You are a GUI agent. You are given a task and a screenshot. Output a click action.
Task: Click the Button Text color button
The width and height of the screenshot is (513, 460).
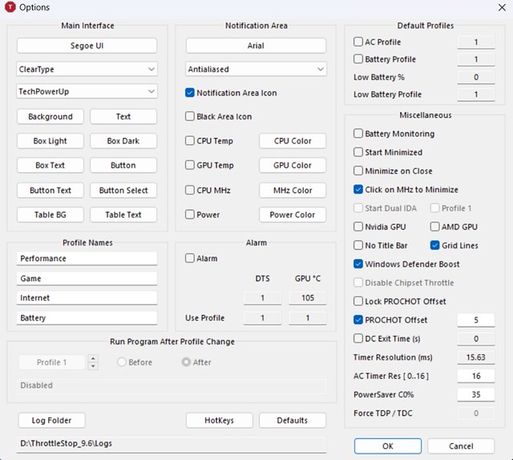pos(50,190)
